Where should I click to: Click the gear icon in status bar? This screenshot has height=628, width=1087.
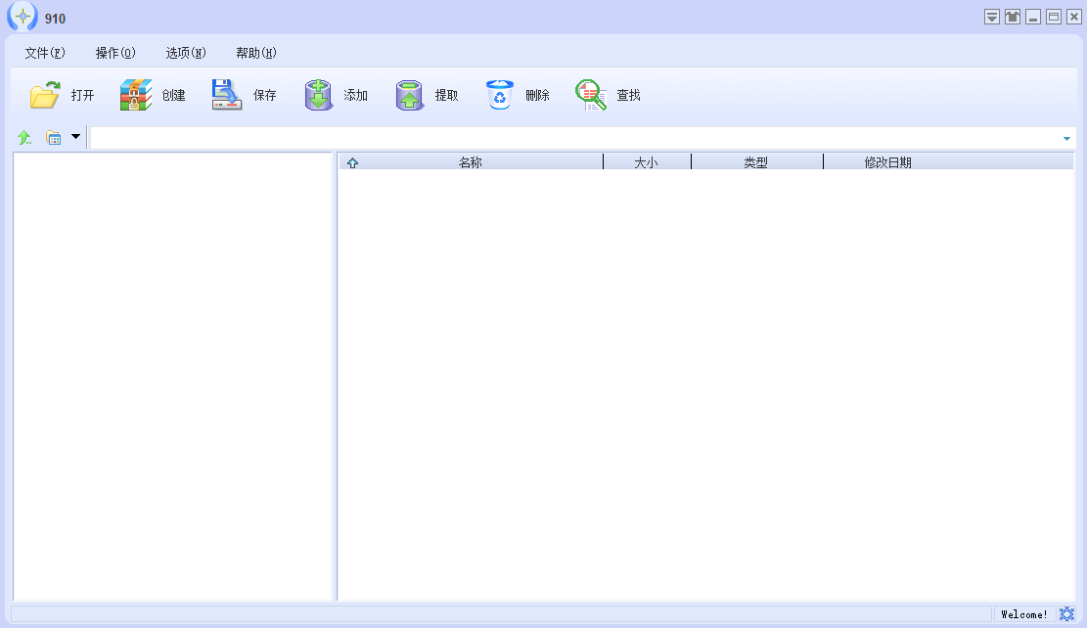pyautogui.click(x=1066, y=613)
